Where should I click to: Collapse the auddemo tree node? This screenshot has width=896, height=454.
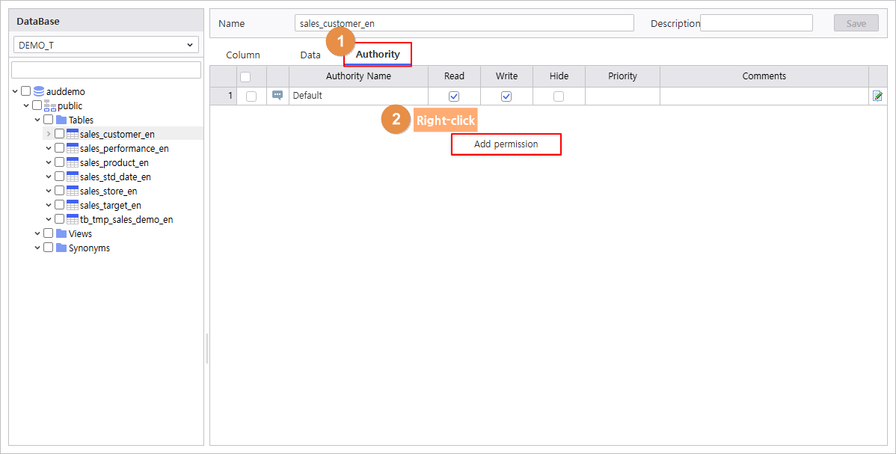[15, 91]
